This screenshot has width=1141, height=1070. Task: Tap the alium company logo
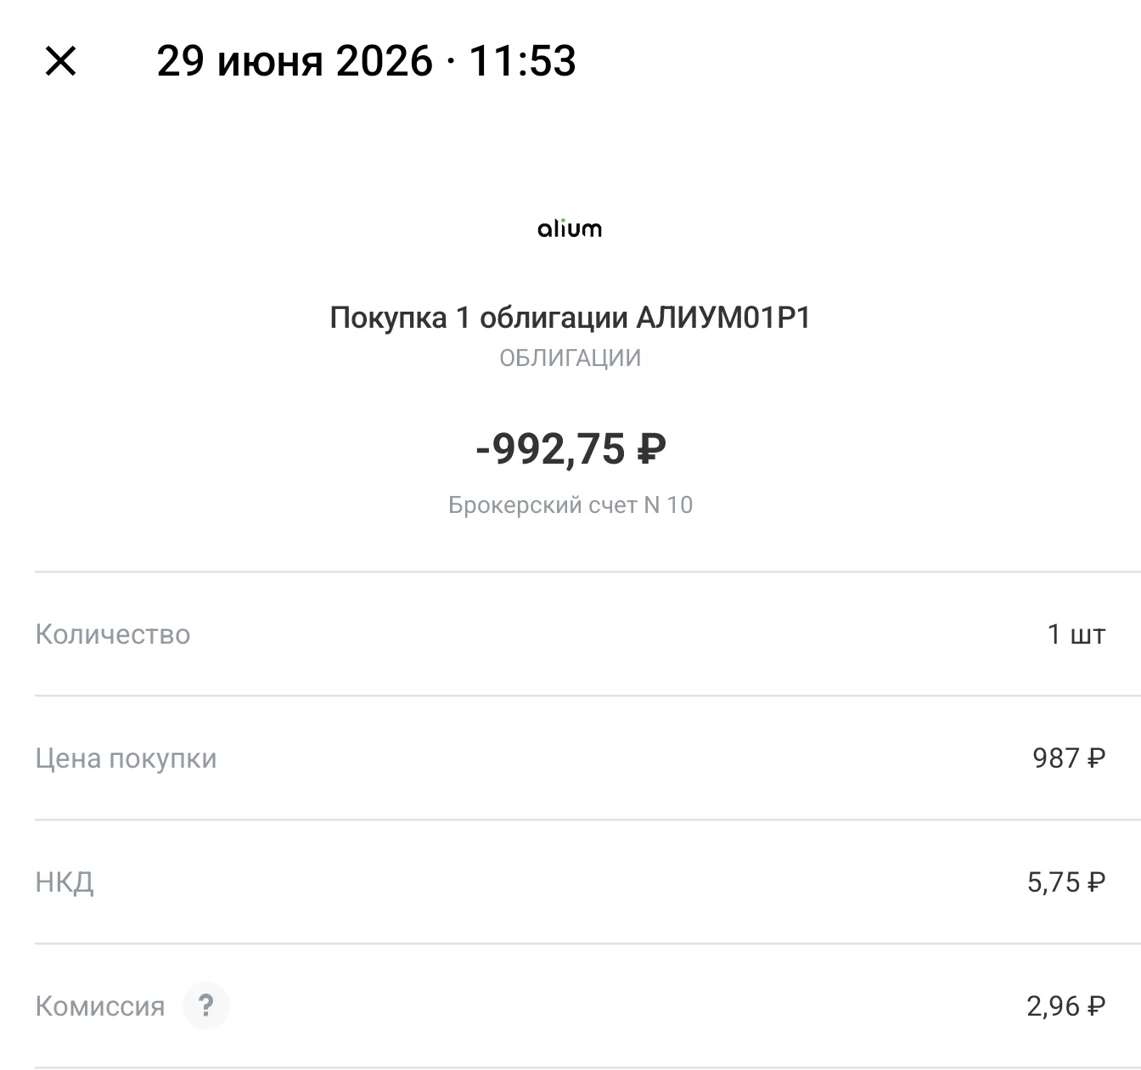tap(570, 228)
